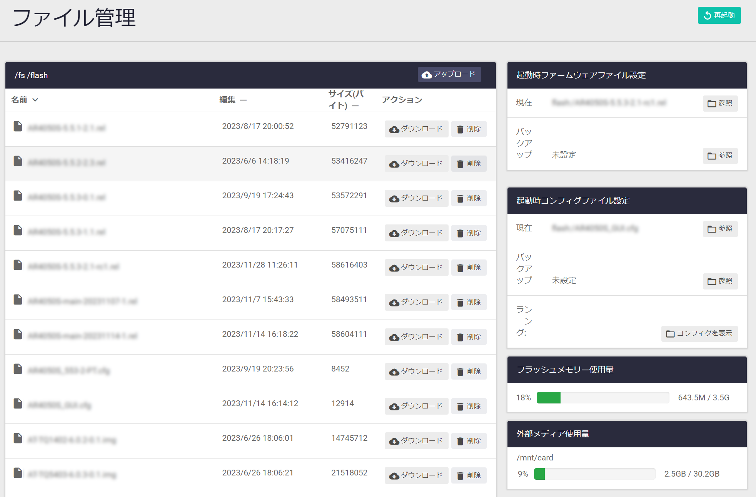Click コンフィグを表示 for running config
This screenshot has height=497, width=756.
(x=699, y=333)
